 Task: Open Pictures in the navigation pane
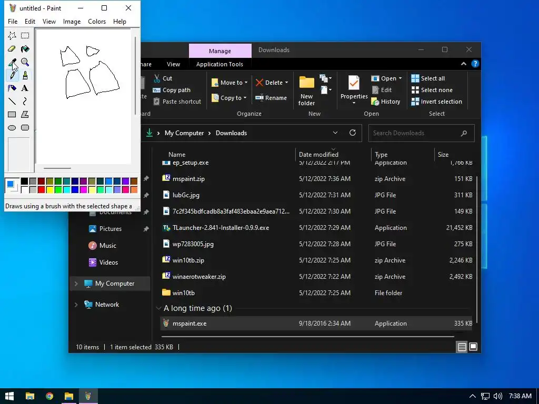(x=111, y=229)
